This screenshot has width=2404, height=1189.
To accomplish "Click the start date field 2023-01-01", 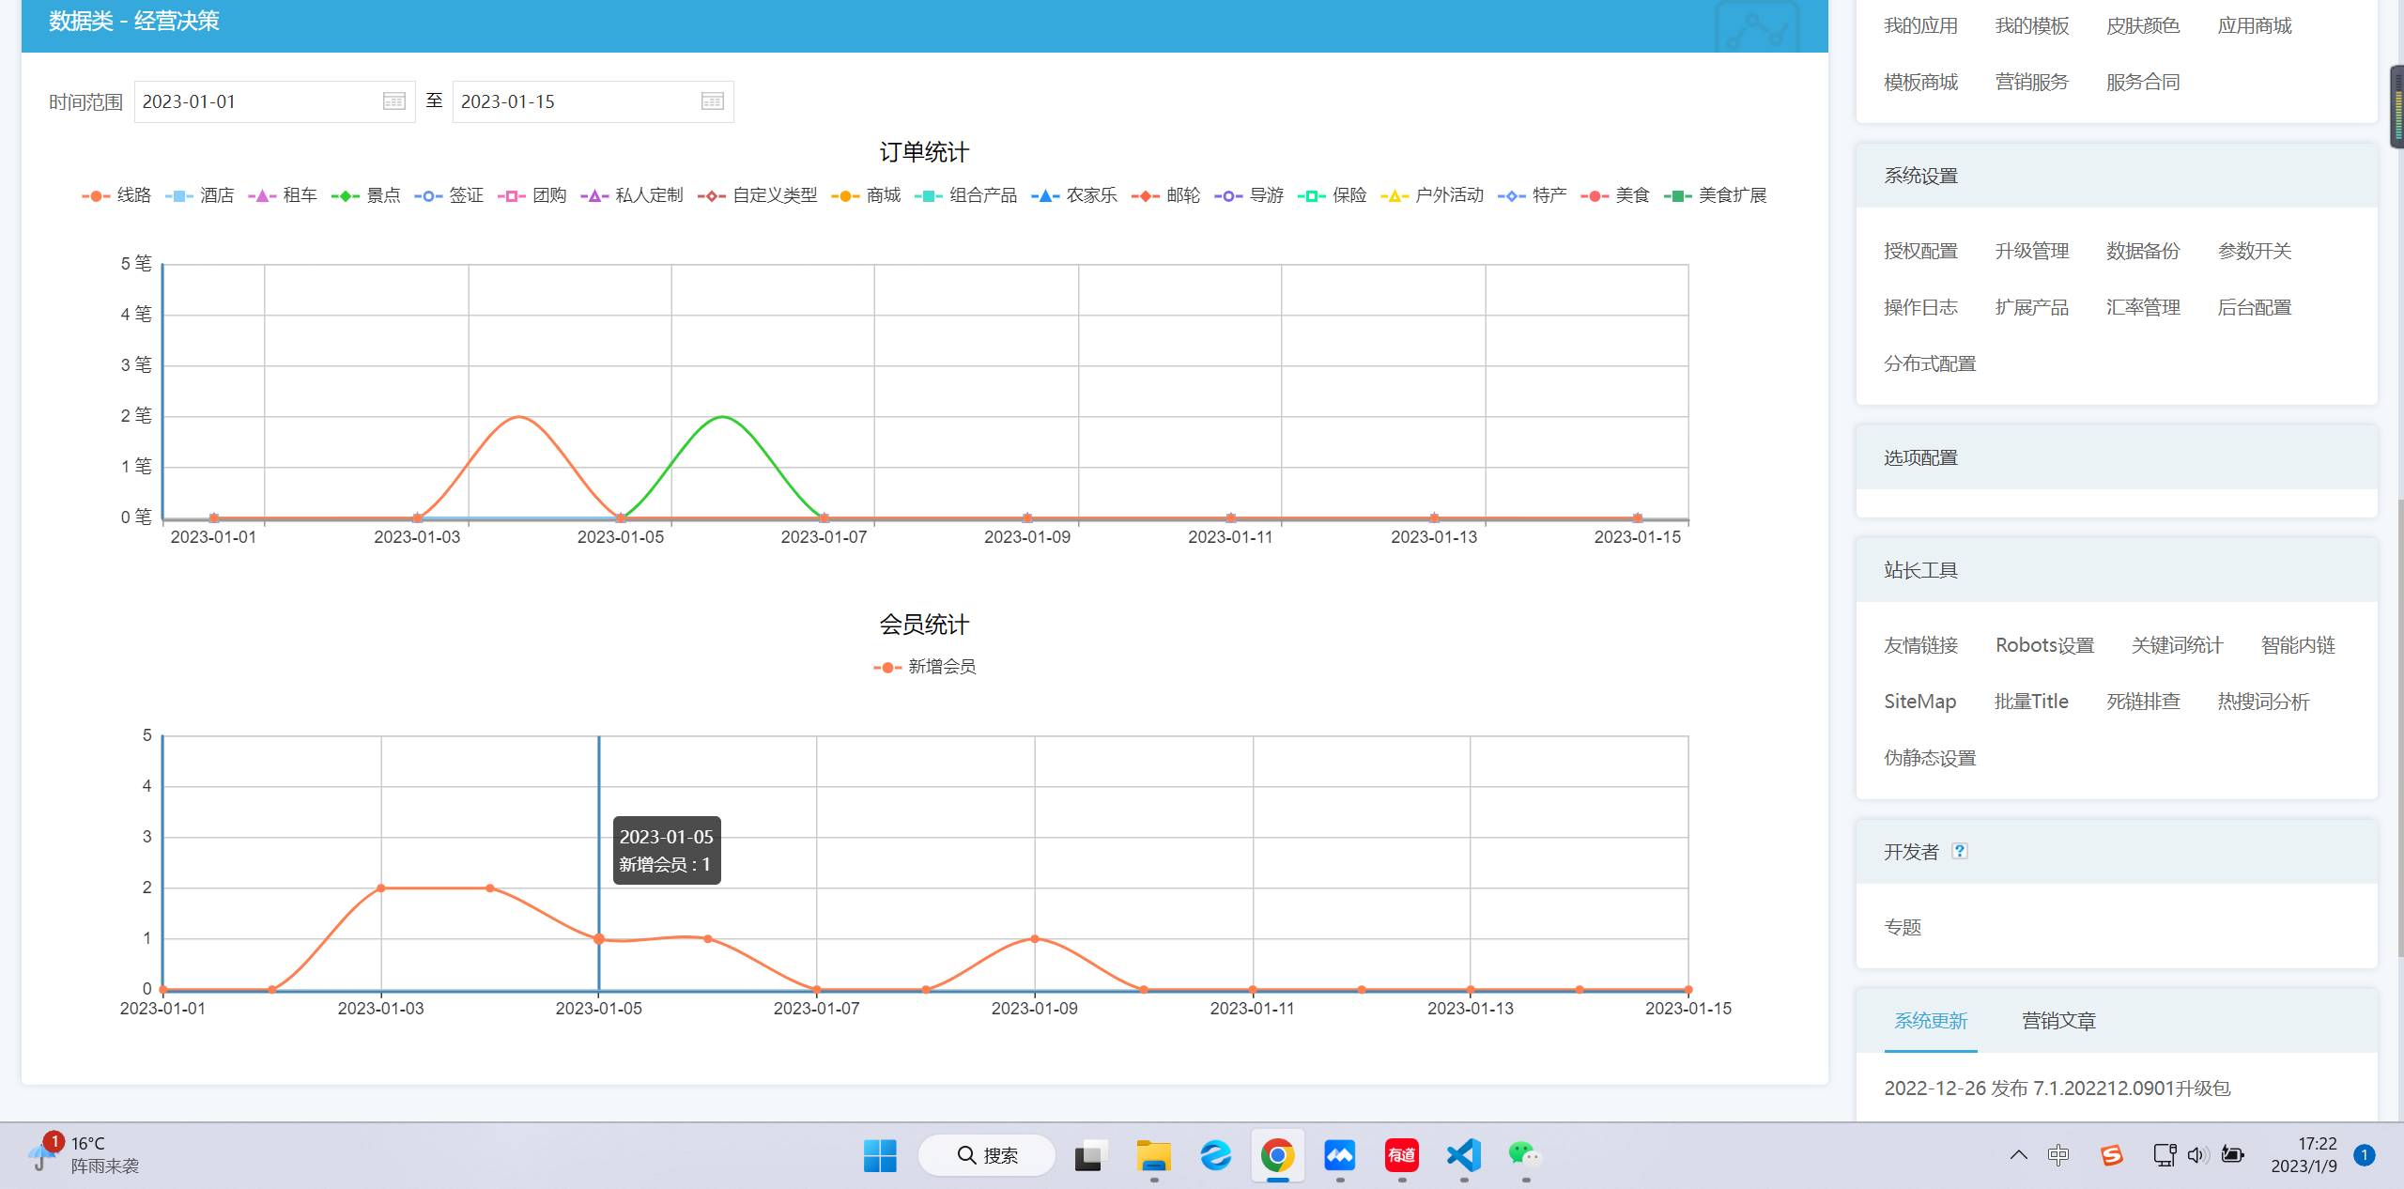I will (x=274, y=101).
